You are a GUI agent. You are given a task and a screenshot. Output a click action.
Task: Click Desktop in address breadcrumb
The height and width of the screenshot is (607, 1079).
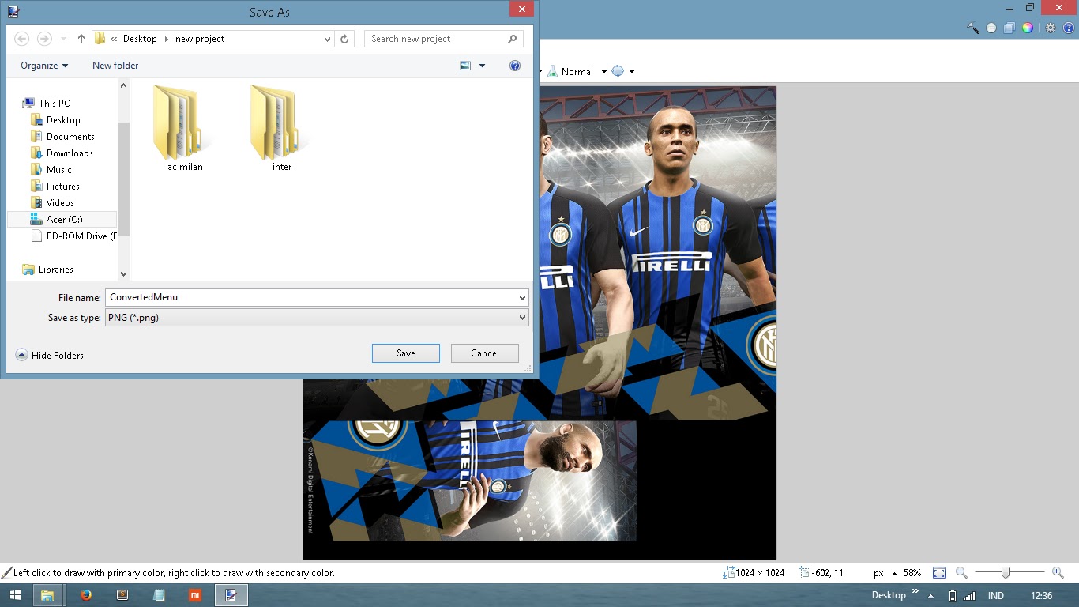(x=140, y=39)
